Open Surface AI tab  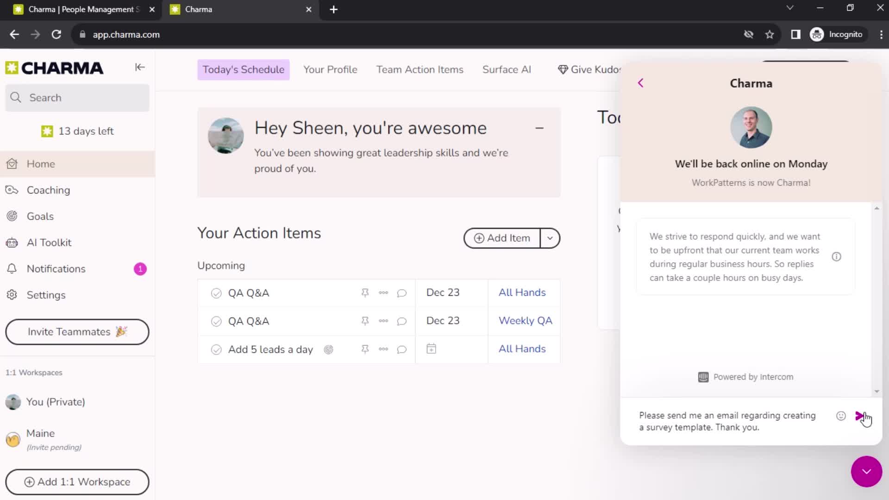click(507, 69)
